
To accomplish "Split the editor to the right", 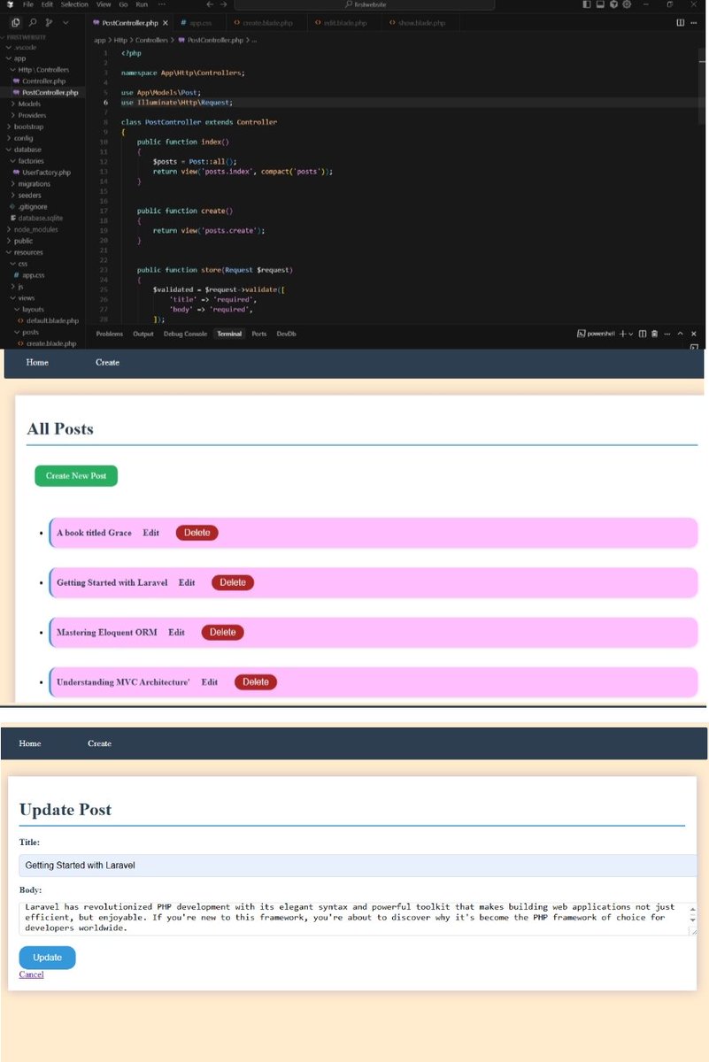I will click(x=680, y=22).
